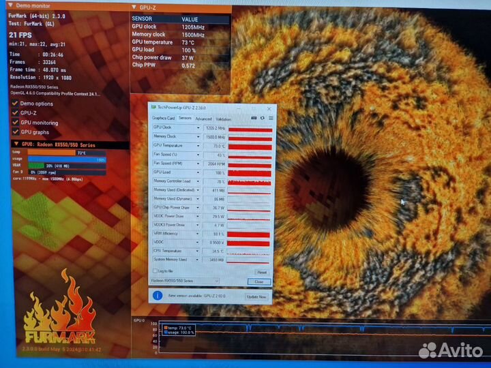491x368 pixels.
Task: Toggle the GPU monitoring checkbox
Action: point(15,123)
